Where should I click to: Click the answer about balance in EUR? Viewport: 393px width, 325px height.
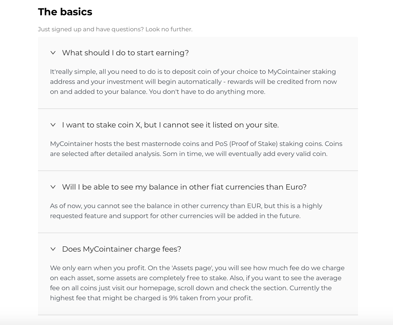pos(186,211)
